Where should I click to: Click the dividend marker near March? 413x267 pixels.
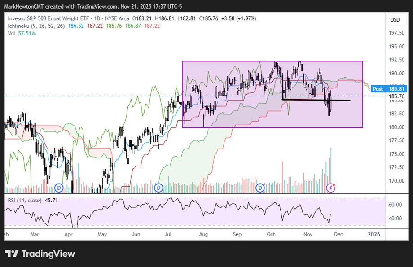(x=58, y=187)
